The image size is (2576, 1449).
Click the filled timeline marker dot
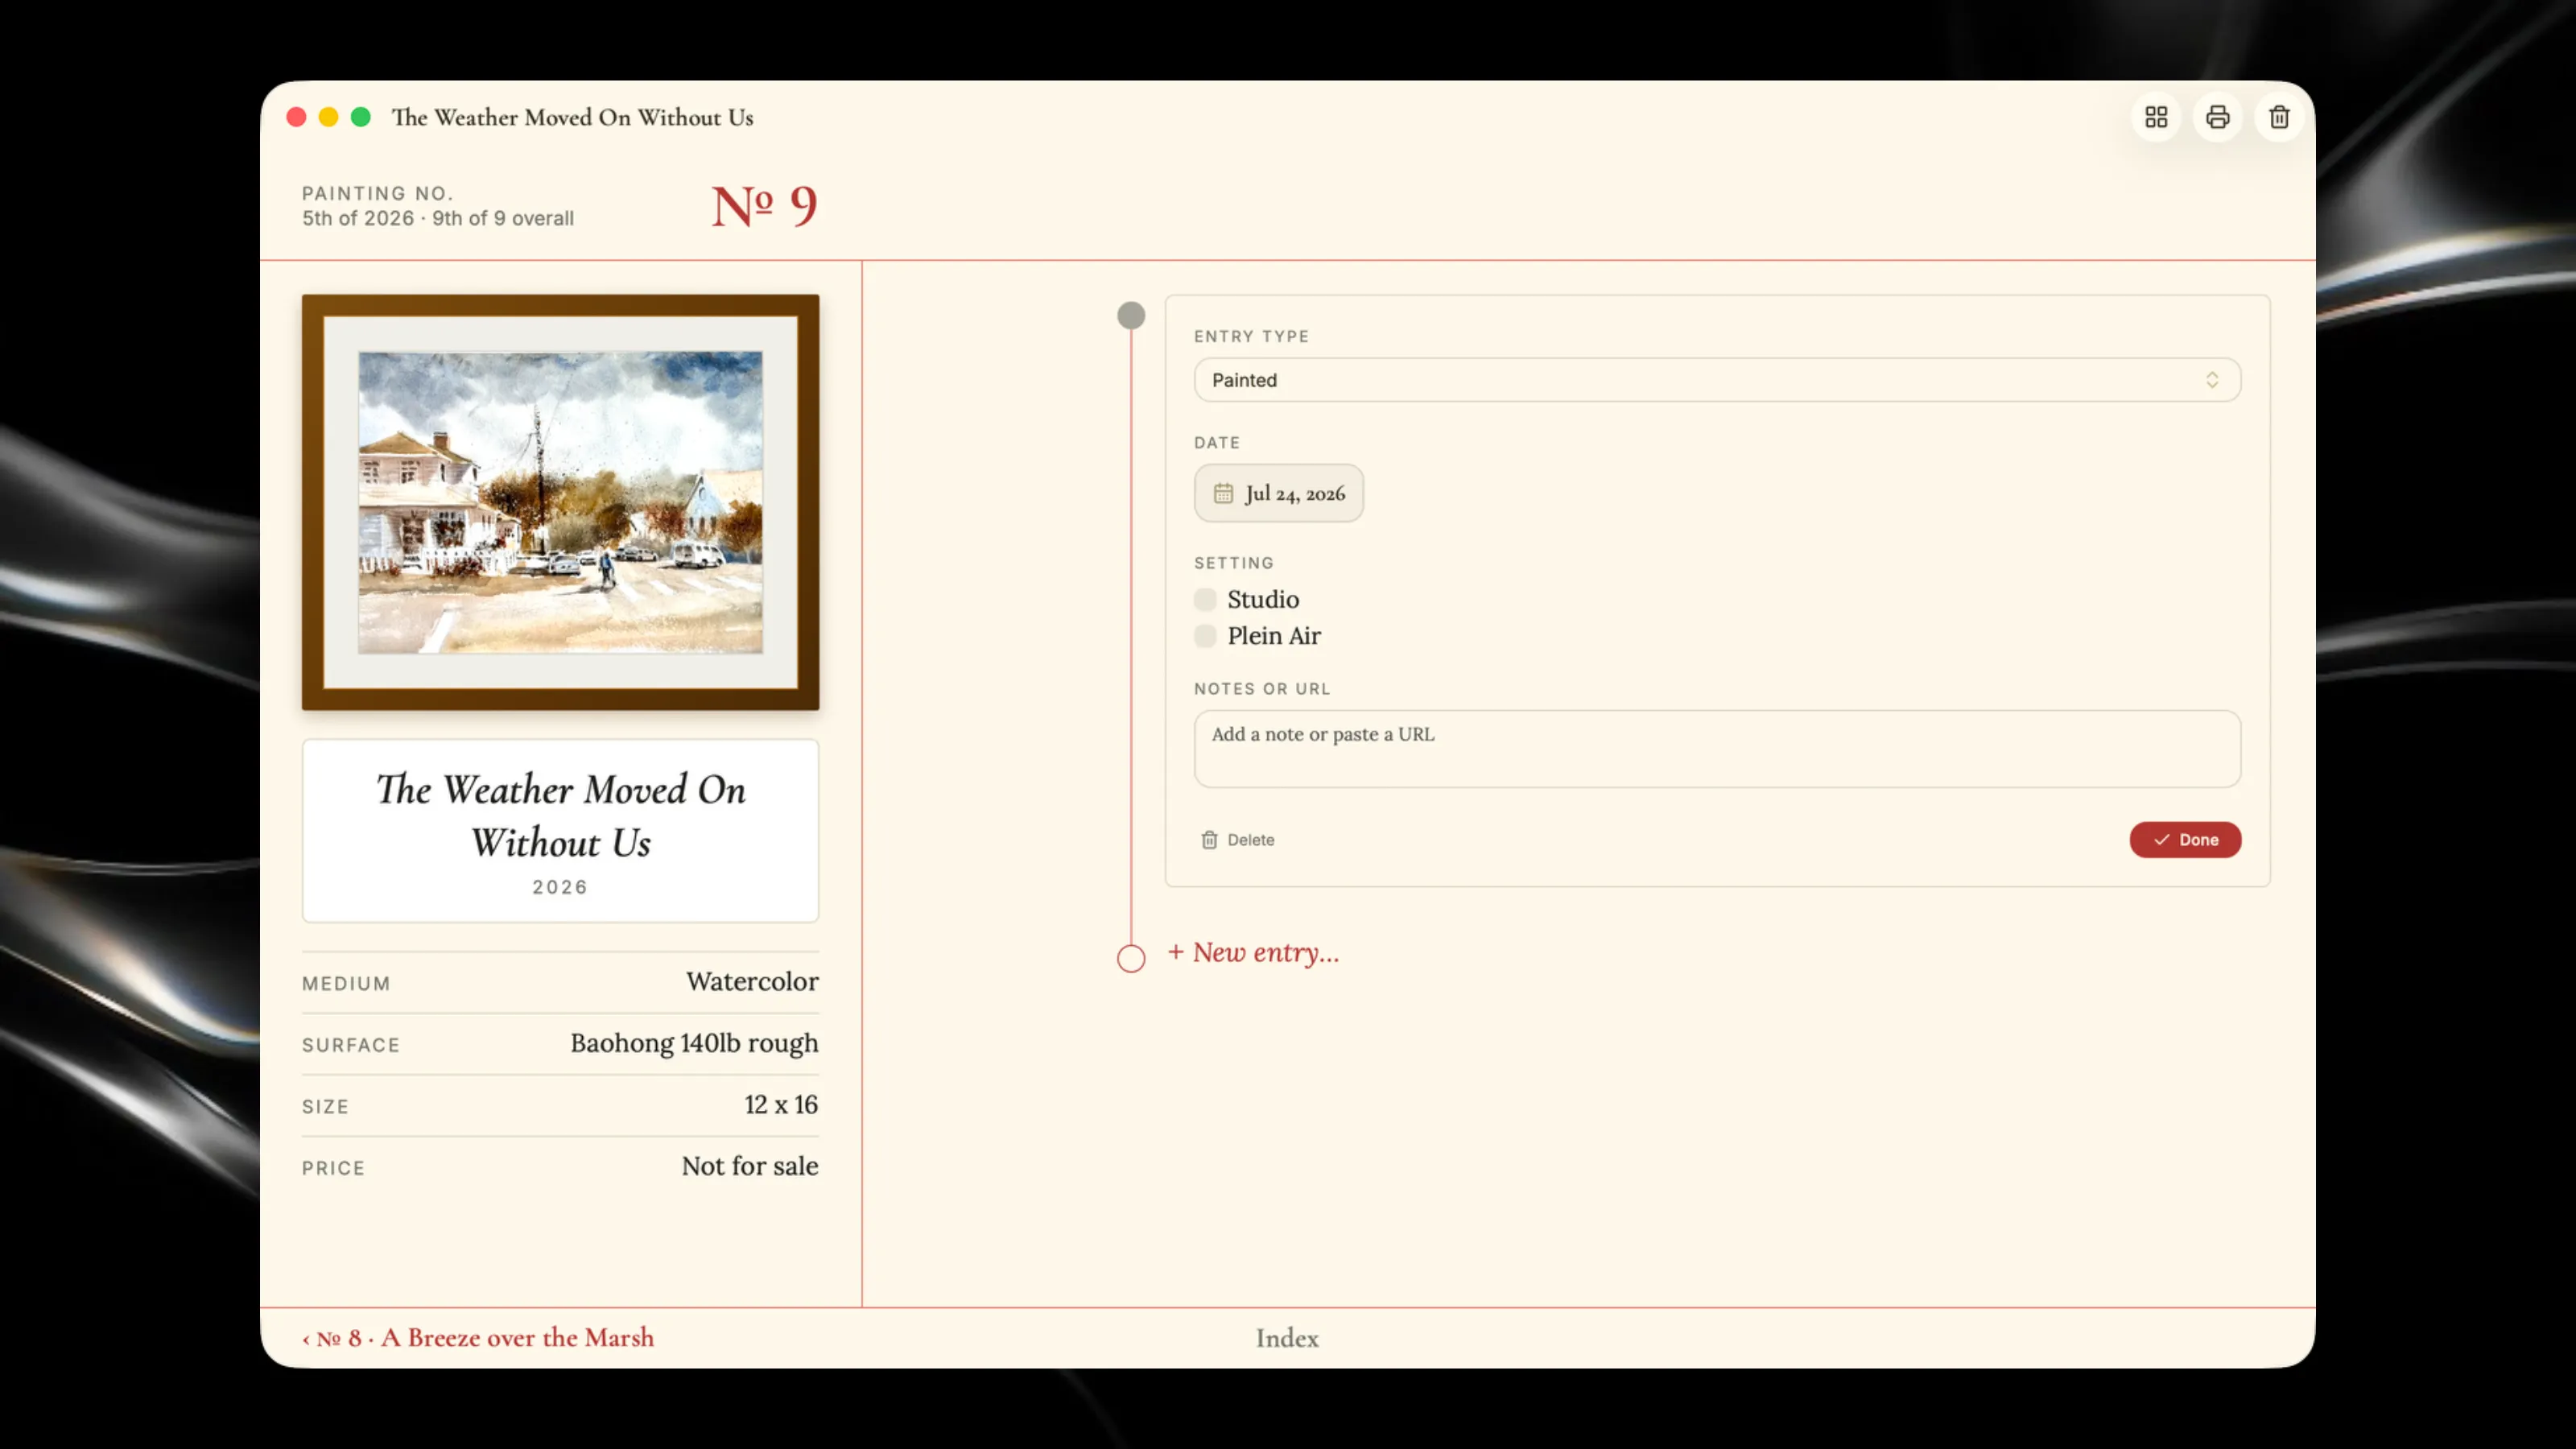pyautogui.click(x=1131, y=316)
